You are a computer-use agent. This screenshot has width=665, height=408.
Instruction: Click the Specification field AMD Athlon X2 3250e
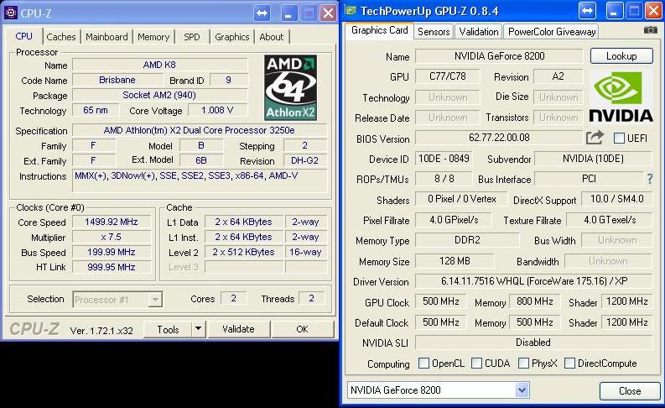(x=200, y=130)
